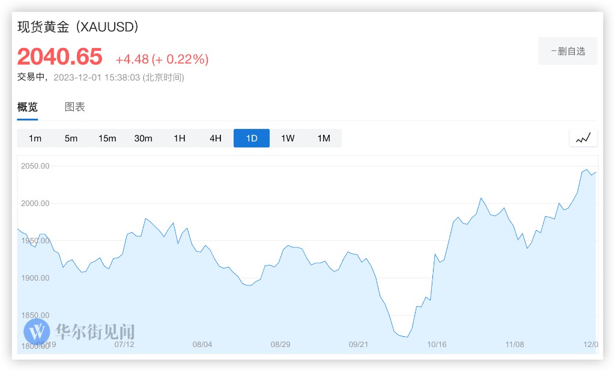The width and height of the screenshot is (615, 371).
Task: Select the 1m timeframe
Action: point(35,138)
